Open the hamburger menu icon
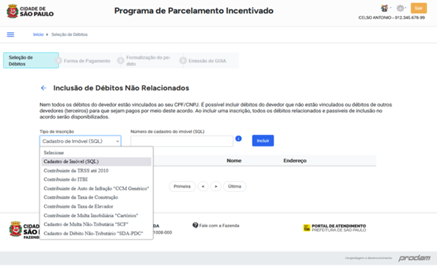Image resolution: width=437 pixels, height=266 pixels. point(10,34)
